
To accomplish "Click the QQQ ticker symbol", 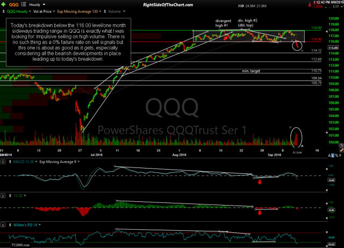I will point(13,5).
